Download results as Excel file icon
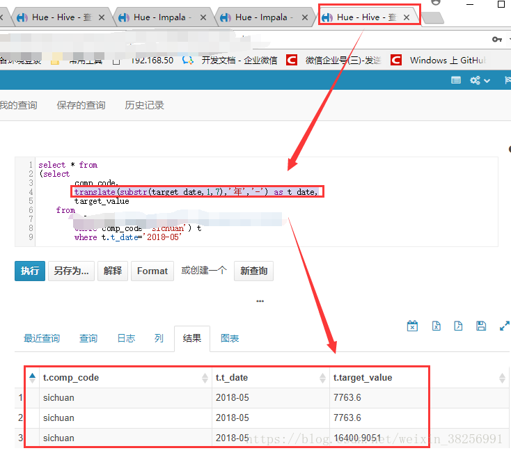The width and height of the screenshot is (511, 453). 436,326
